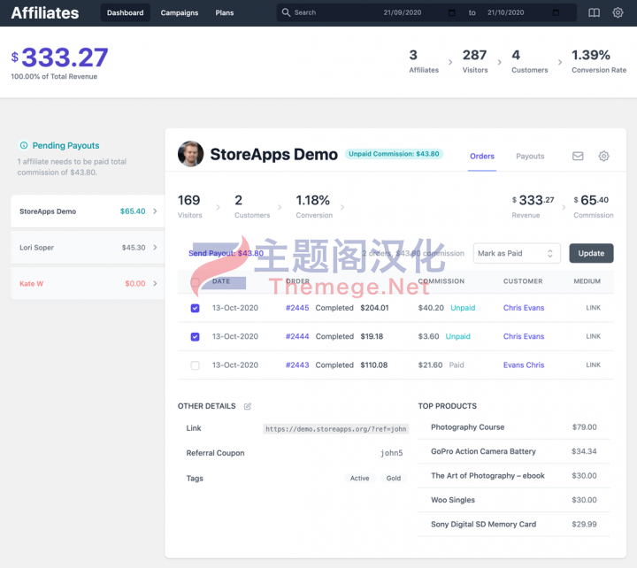Expand StoreApps Demo row chevron
Image resolution: width=637 pixels, height=568 pixels.
[x=155, y=211]
